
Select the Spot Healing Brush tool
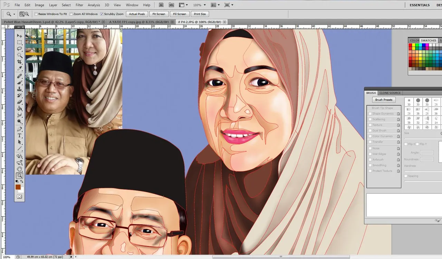click(x=19, y=76)
